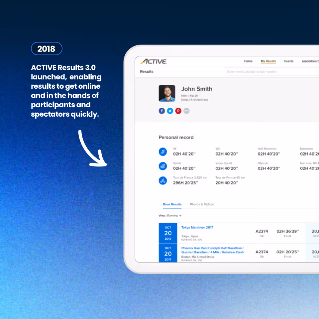Switch to the Race Results tab
Screen dimensions: 319x319
point(172,204)
